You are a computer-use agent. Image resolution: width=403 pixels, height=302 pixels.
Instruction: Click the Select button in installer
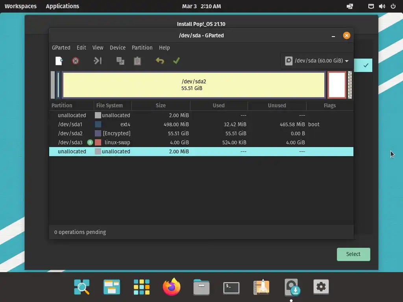tap(353, 254)
